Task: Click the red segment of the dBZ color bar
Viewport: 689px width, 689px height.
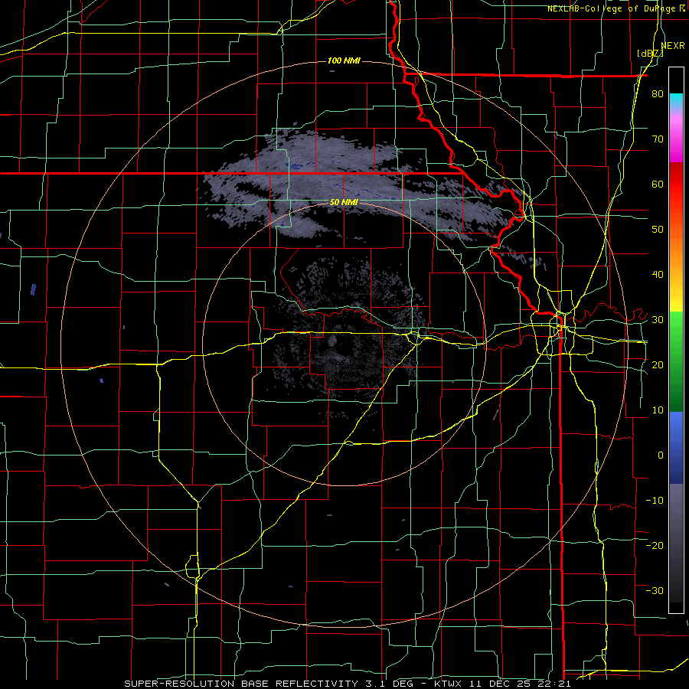Action: [676, 184]
